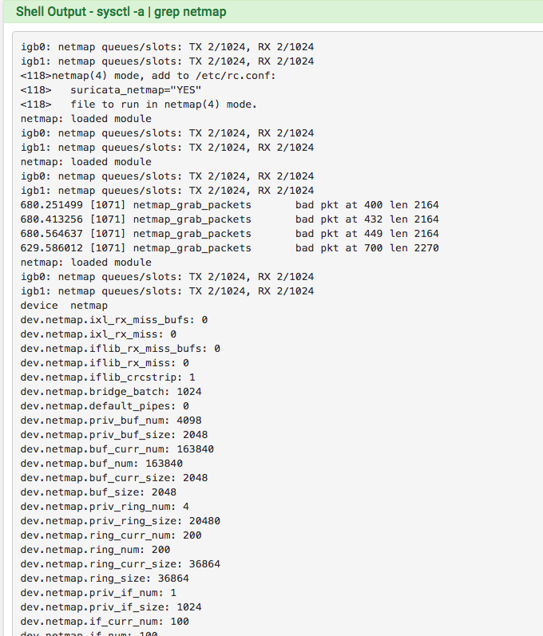Click the dev.netmap.buf_curr_num line
This screenshot has width=543, height=636.
coord(117,449)
